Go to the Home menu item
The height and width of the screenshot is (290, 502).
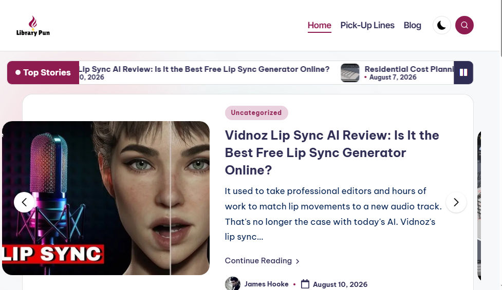tap(319, 25)
